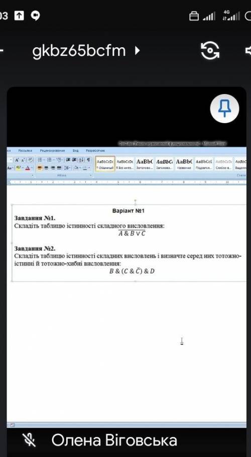Tap the upload arrow icon in the status bar

pos(19,16)
